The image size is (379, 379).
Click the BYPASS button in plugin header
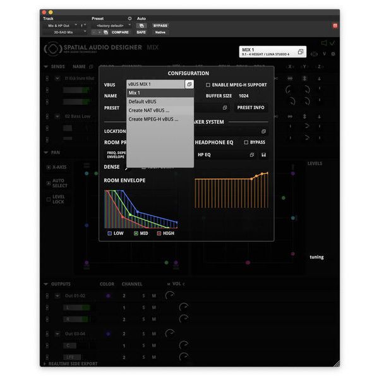click(160, 26)
